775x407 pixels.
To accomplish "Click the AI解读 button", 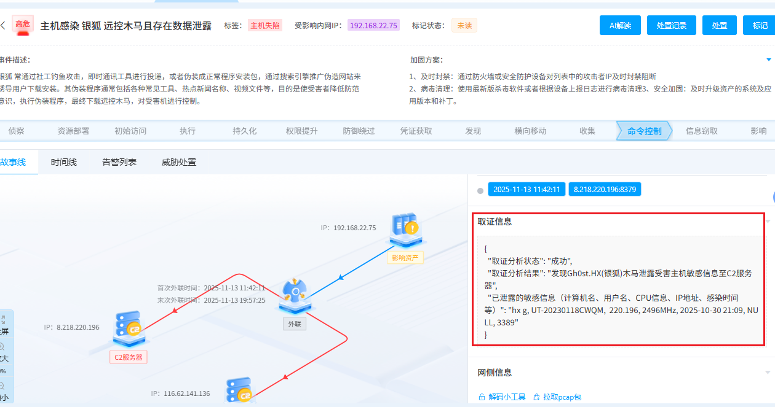I will coord(620,25).
